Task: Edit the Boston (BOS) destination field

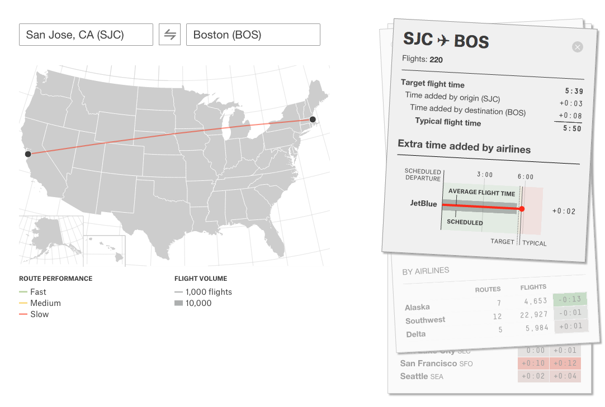Action: coord(253,35)
